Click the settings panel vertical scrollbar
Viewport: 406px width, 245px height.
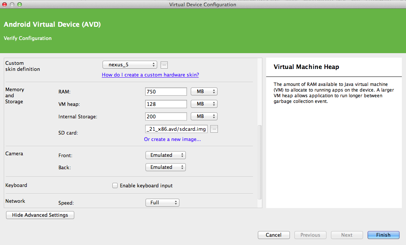259,162
